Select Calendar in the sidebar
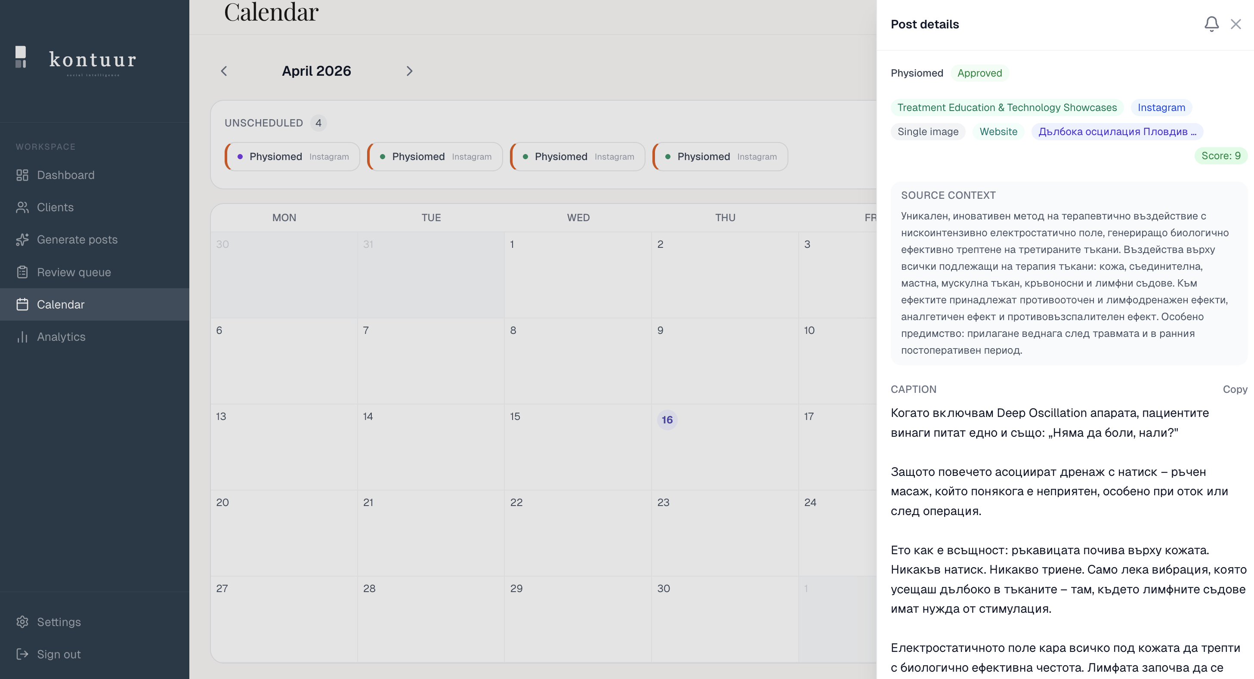Image resolution: width=1254 pixels, height=679 pixels. pyautogui.click(x=94, y=305)
